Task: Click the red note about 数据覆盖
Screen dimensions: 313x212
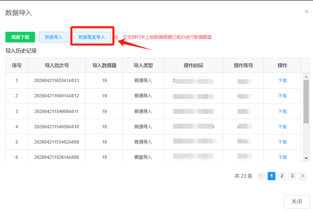Action: pyautogui.click(x=163, y=37)
